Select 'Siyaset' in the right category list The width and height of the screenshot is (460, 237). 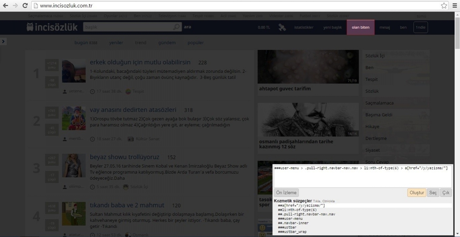click(372, 150)
